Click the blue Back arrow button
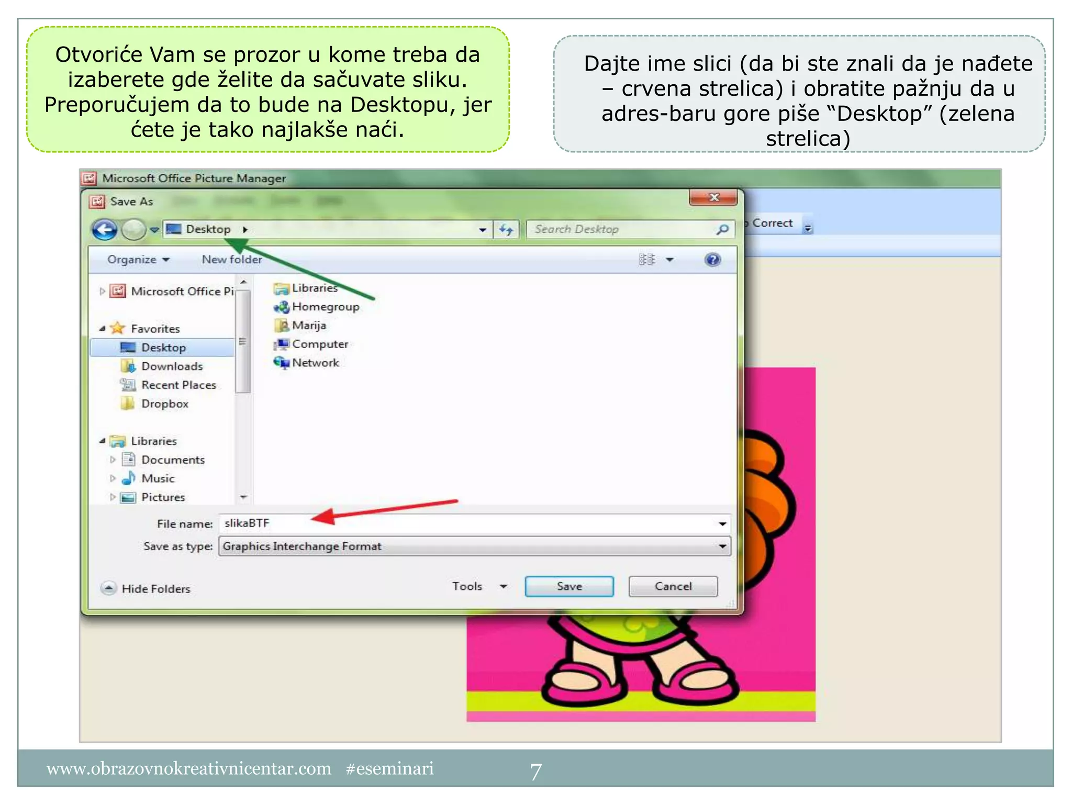This screenshot has width=1072, height=804. pyautogui.click(x=104, y=230)
